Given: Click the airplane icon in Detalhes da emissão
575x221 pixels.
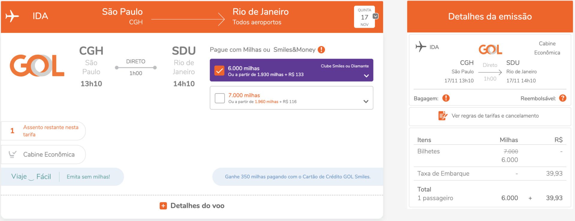Looking at the screenshot, I should point(421,47).
